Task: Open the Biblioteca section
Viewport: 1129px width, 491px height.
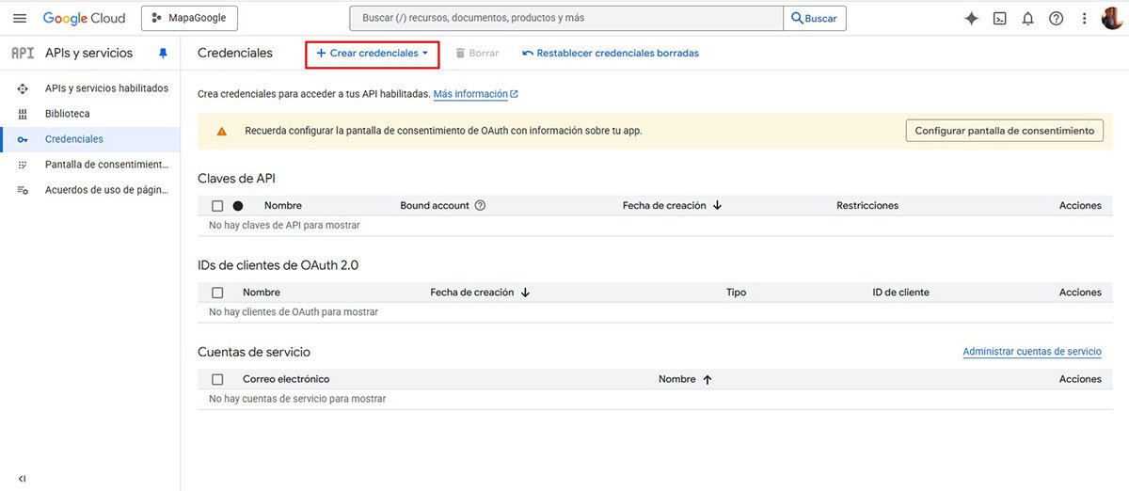Action: coord(68,114)
